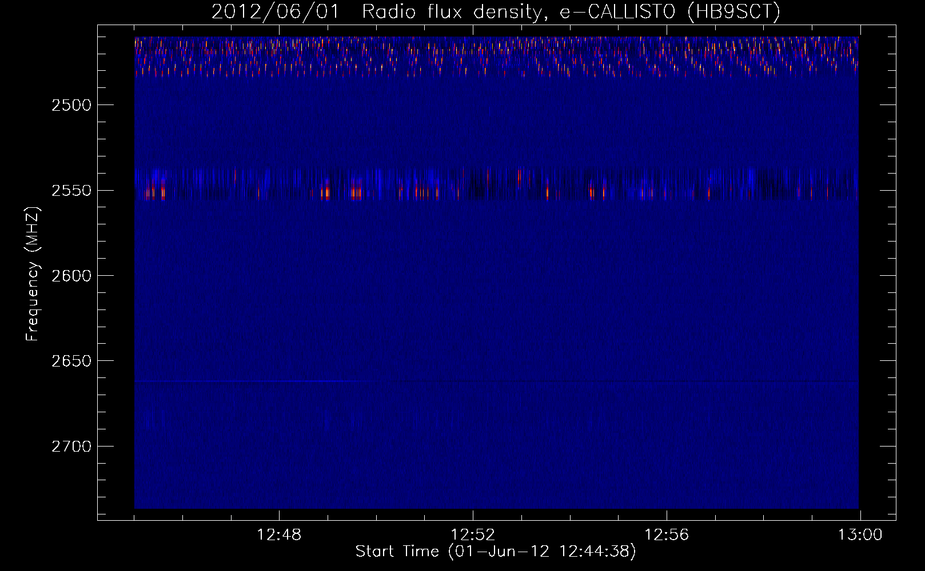Click the 13:00 time tick label
The height and width of the screenshot is (571, 925).
[860, 535]
